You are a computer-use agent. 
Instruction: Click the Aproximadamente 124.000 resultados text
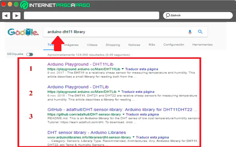(89, 55)
